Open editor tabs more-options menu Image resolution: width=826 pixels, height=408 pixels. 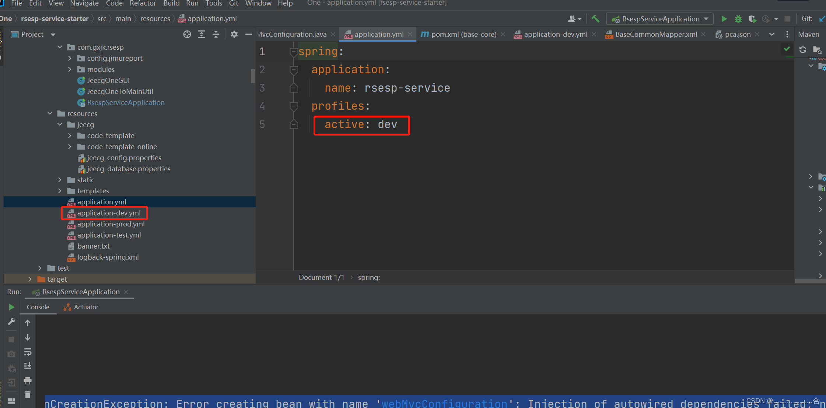pos(787,34)
